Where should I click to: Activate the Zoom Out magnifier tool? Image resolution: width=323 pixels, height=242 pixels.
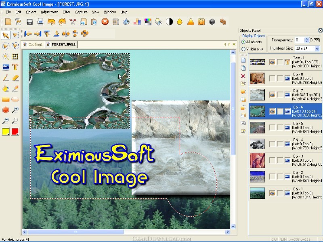click(6, 121)
